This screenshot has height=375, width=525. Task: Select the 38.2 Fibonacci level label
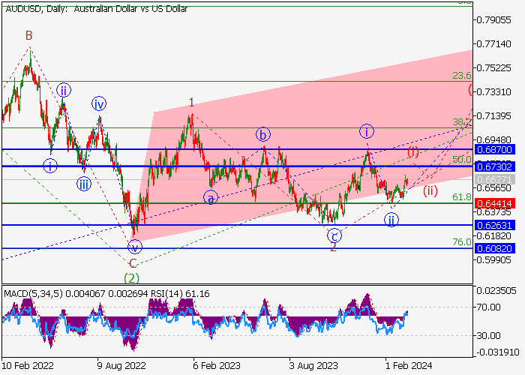pos(462,121)
